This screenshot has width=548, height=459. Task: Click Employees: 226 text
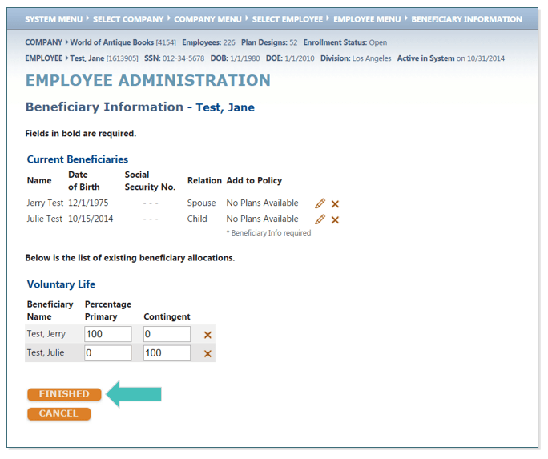coord(208,42)
